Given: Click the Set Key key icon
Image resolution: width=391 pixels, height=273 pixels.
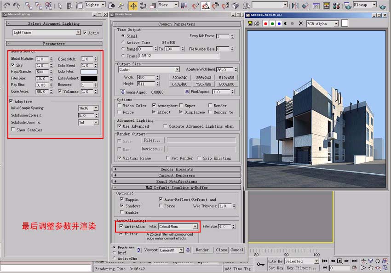Looking at the screenshot, I should click(x=261, y=264).
